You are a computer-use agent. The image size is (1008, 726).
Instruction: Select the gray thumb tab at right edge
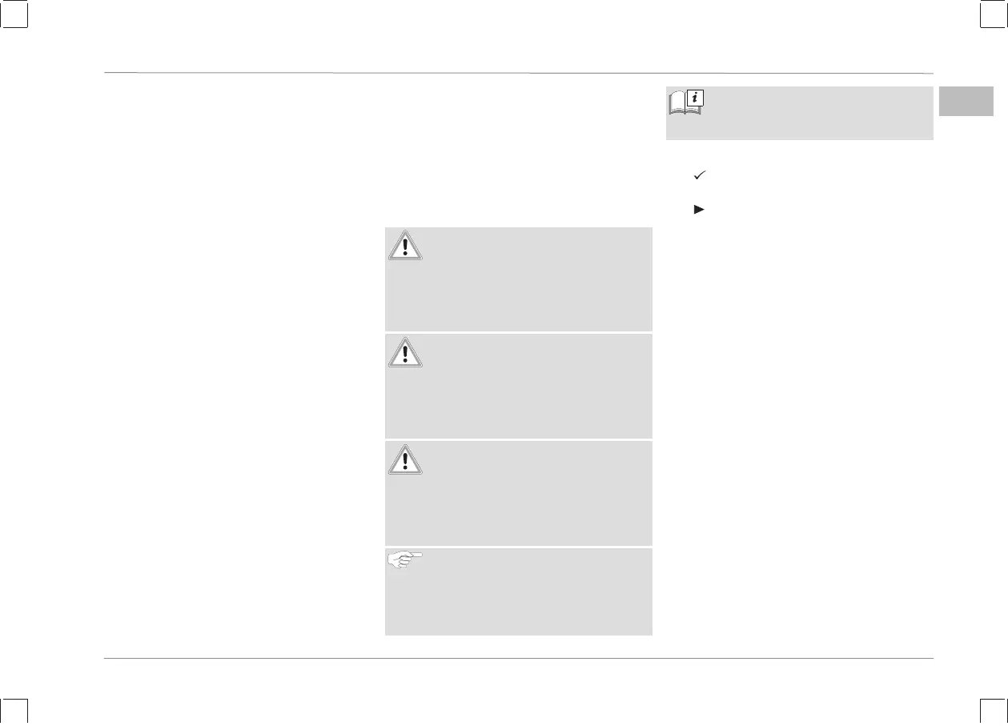pyautogui.click(x=966, y=101)
